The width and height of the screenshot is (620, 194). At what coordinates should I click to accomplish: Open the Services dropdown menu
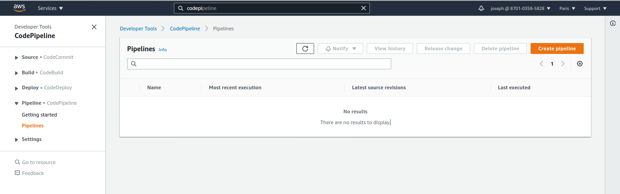point(50,8)
